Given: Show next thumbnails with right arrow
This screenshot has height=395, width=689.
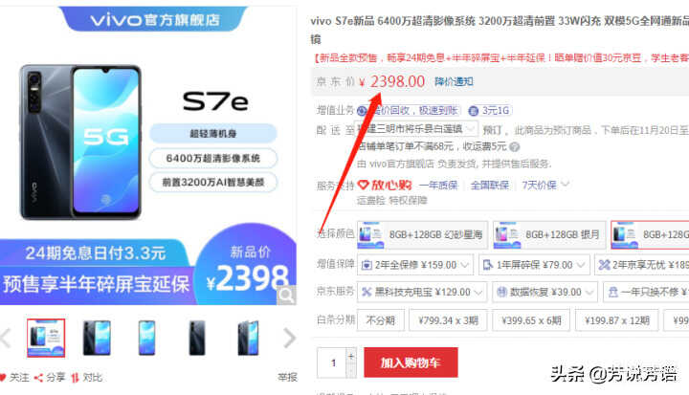Looking at the screenshot, I should [x=289, y=338].
